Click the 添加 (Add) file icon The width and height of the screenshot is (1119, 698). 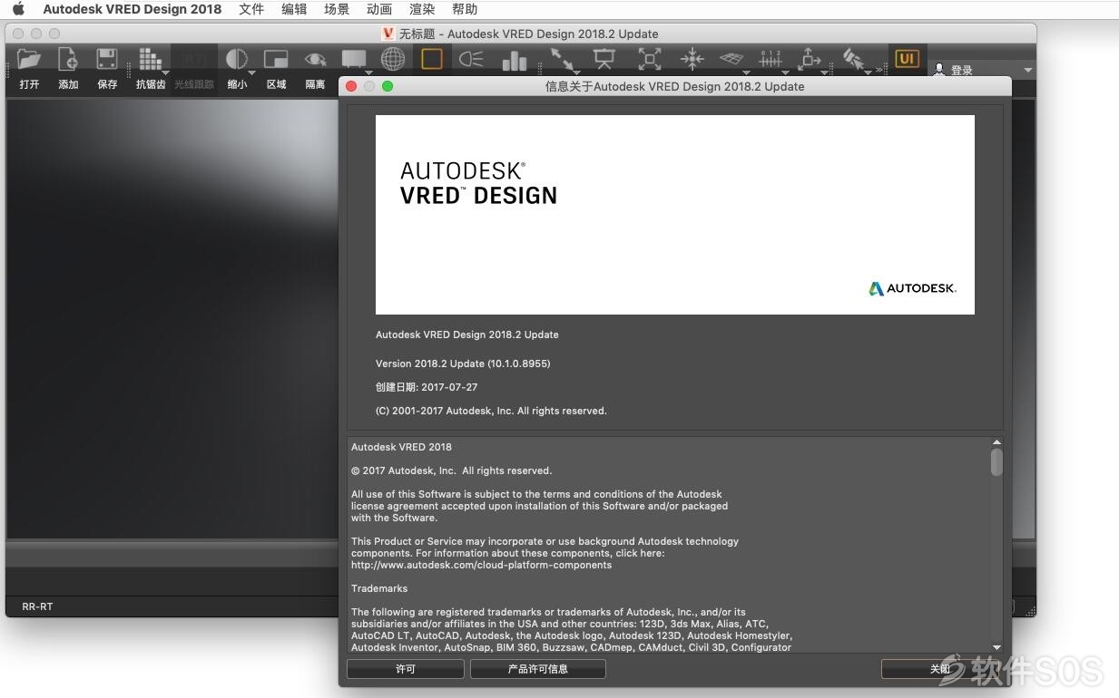(x=68, y=60)
